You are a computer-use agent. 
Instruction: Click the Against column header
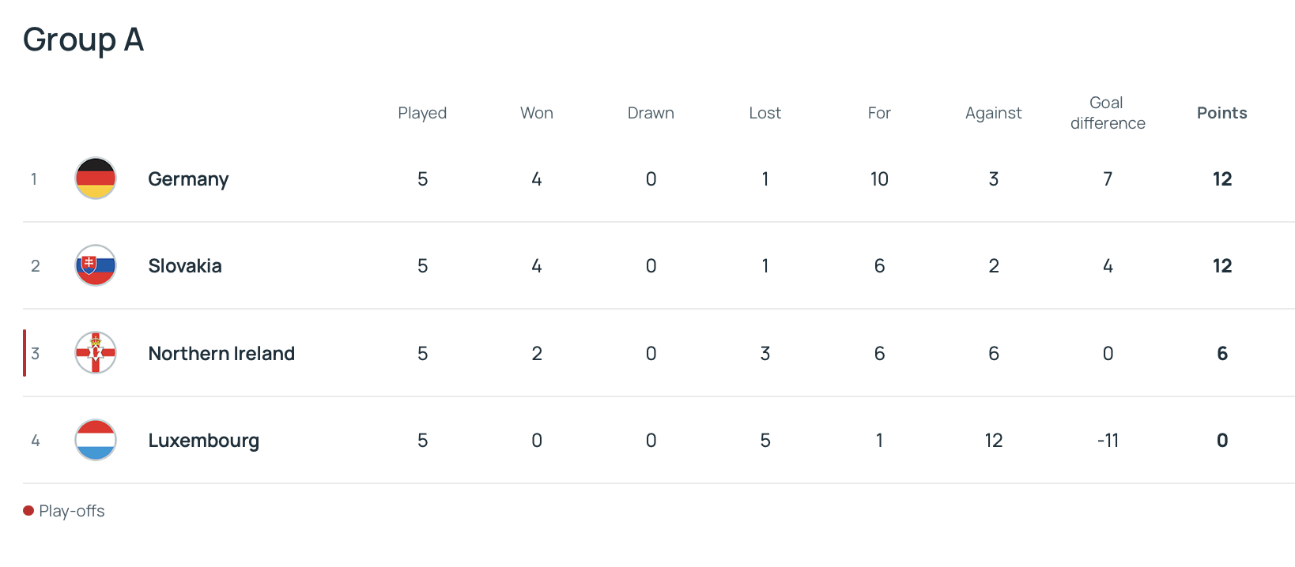993,113
